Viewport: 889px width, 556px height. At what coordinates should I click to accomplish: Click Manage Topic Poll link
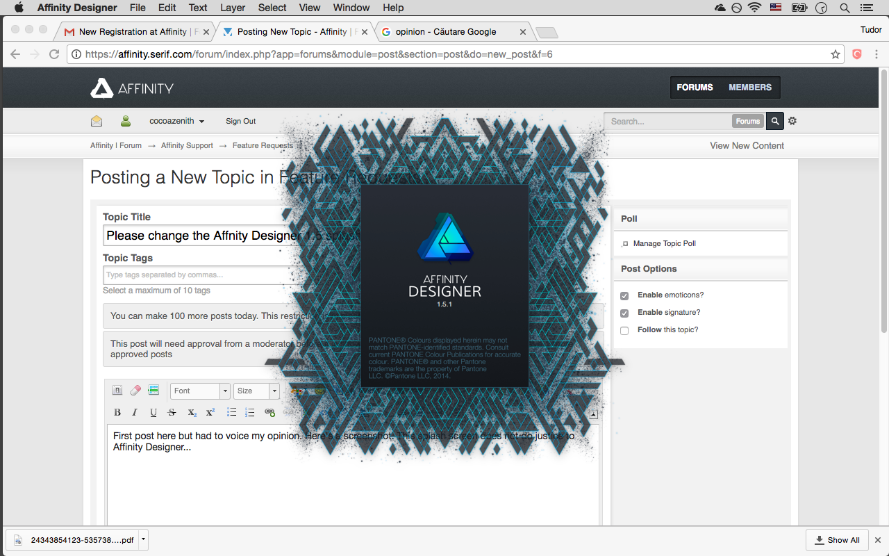coord(664,244)
